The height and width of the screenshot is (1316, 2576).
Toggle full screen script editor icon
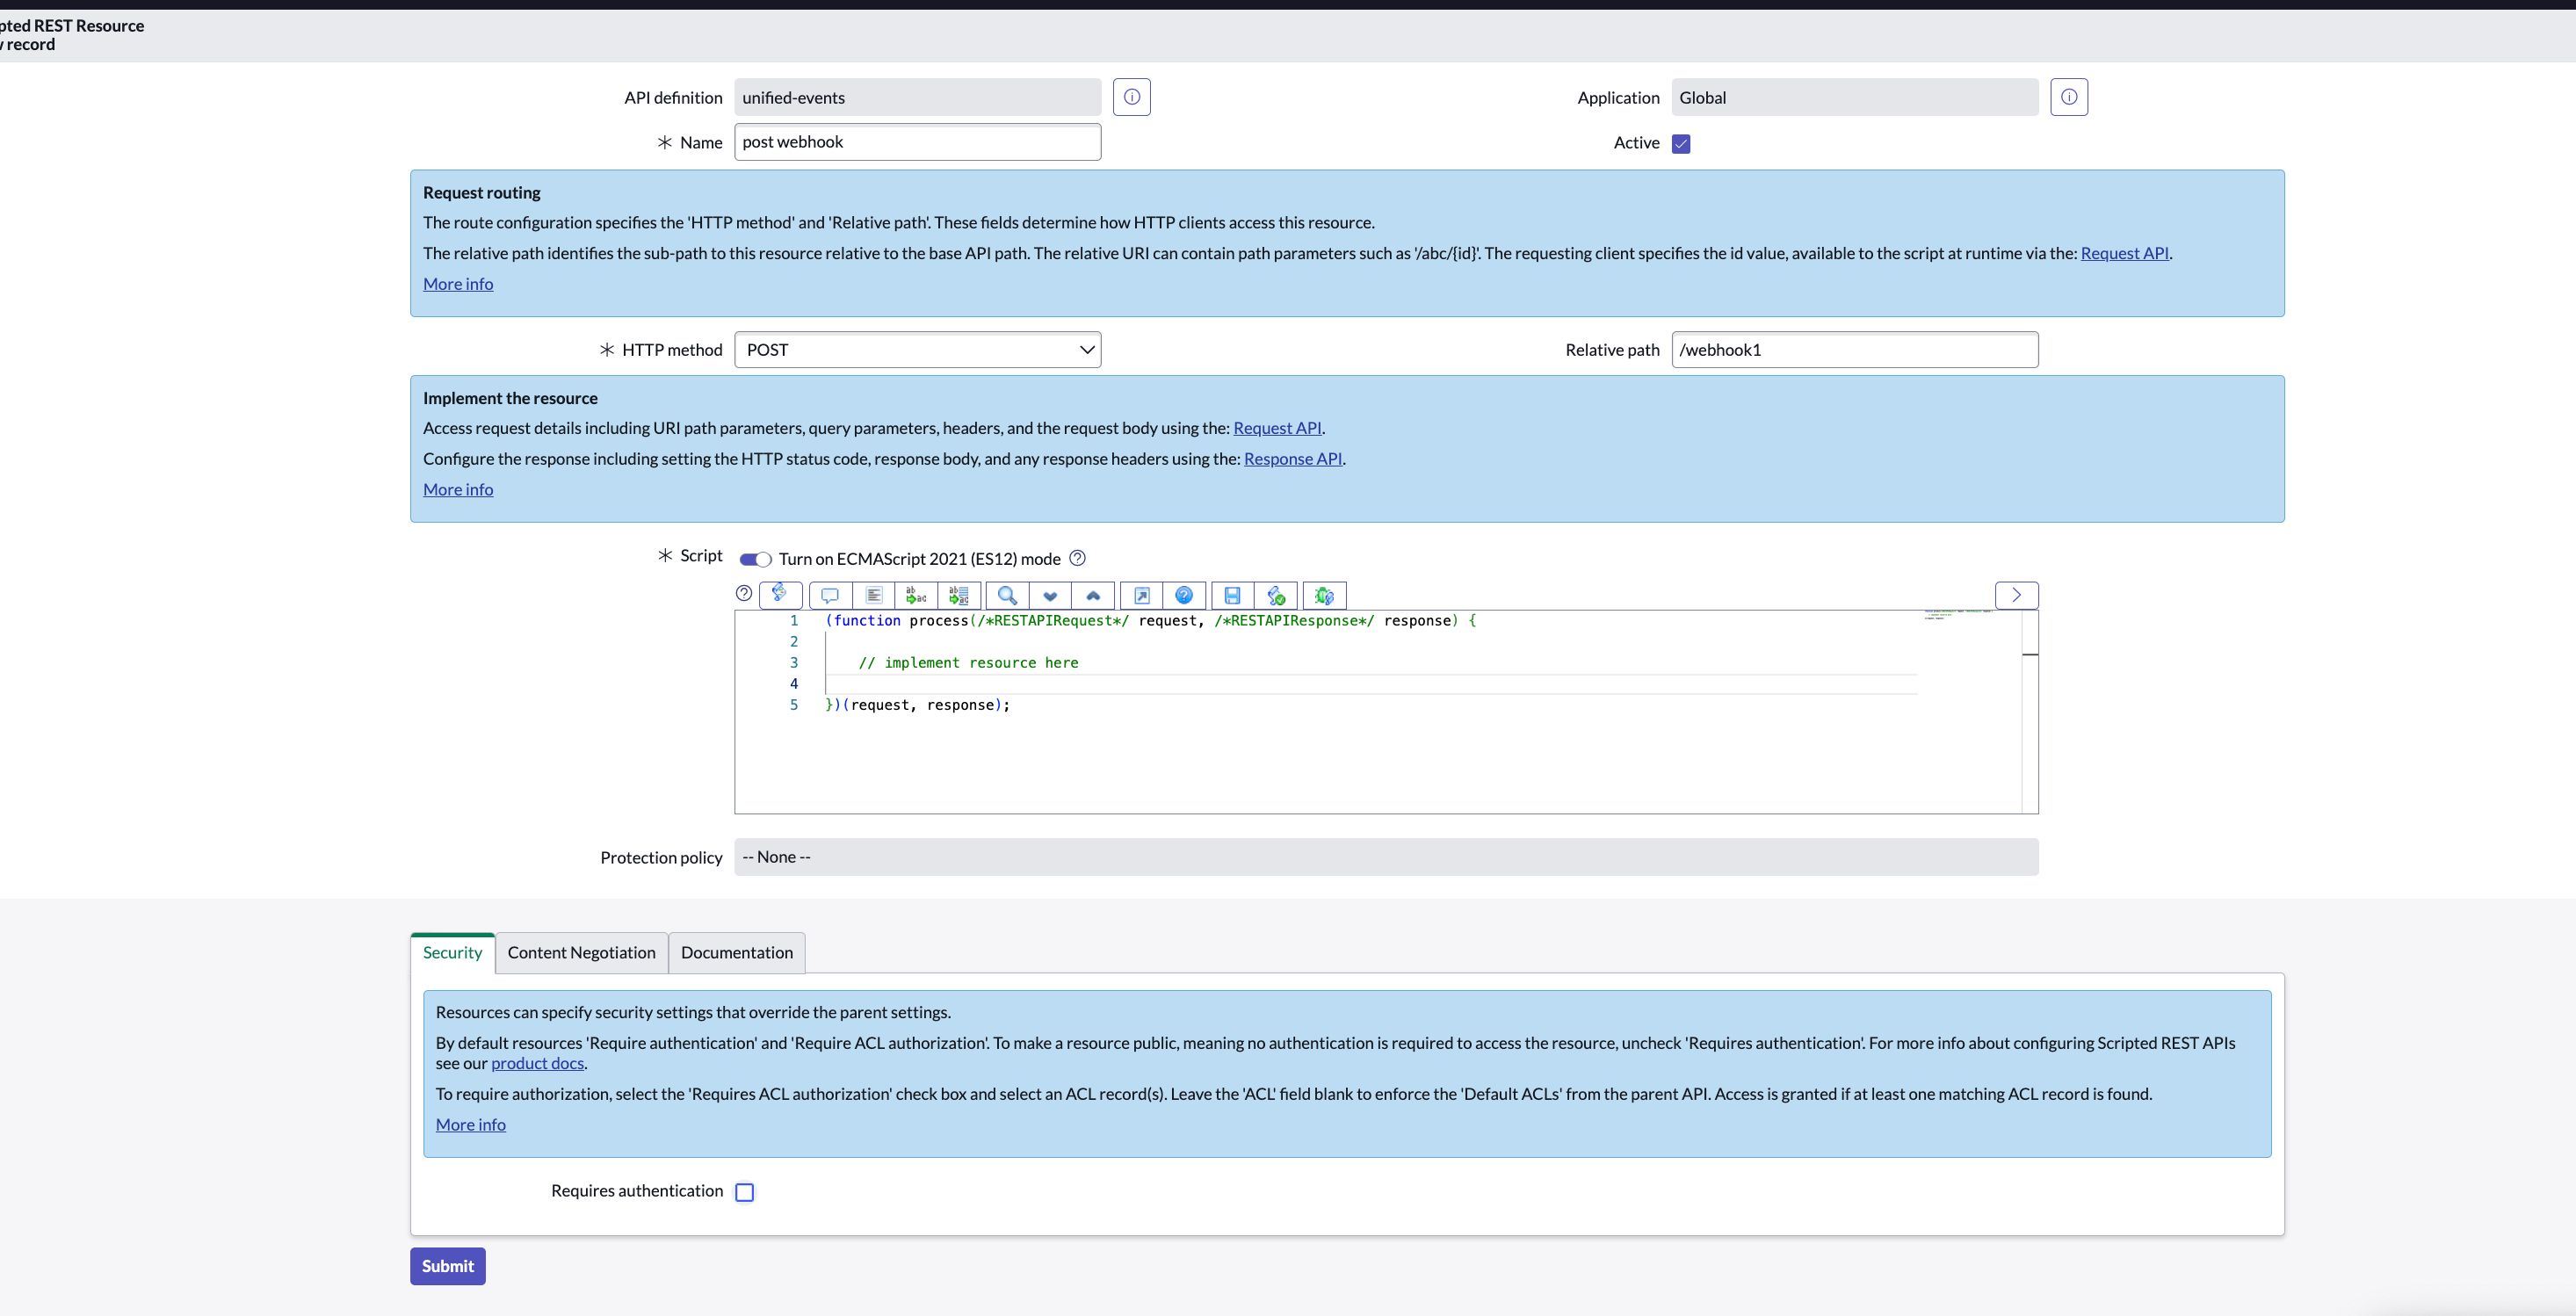coord(1141,596)
